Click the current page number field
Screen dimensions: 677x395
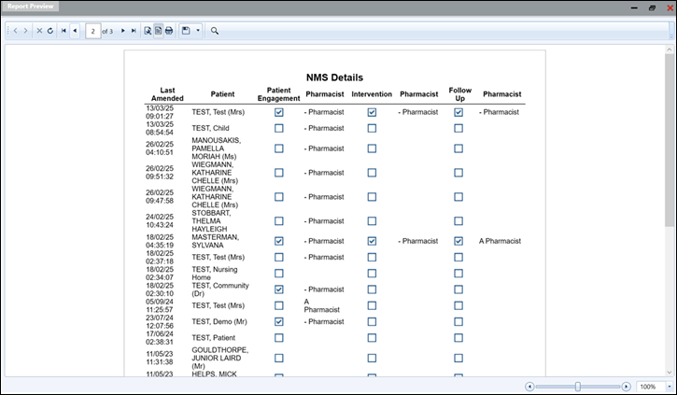[92, 31]
